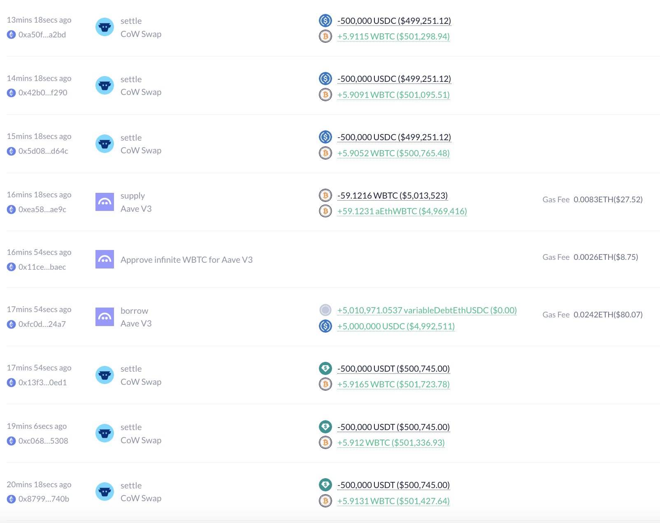Viewport: 660px width, 523px height.
Task: Click the Gas Fee 0.0026ETH($8.75) value
Action: pos(606,257)
